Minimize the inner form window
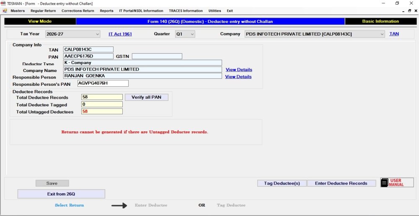 pos(403,11)
